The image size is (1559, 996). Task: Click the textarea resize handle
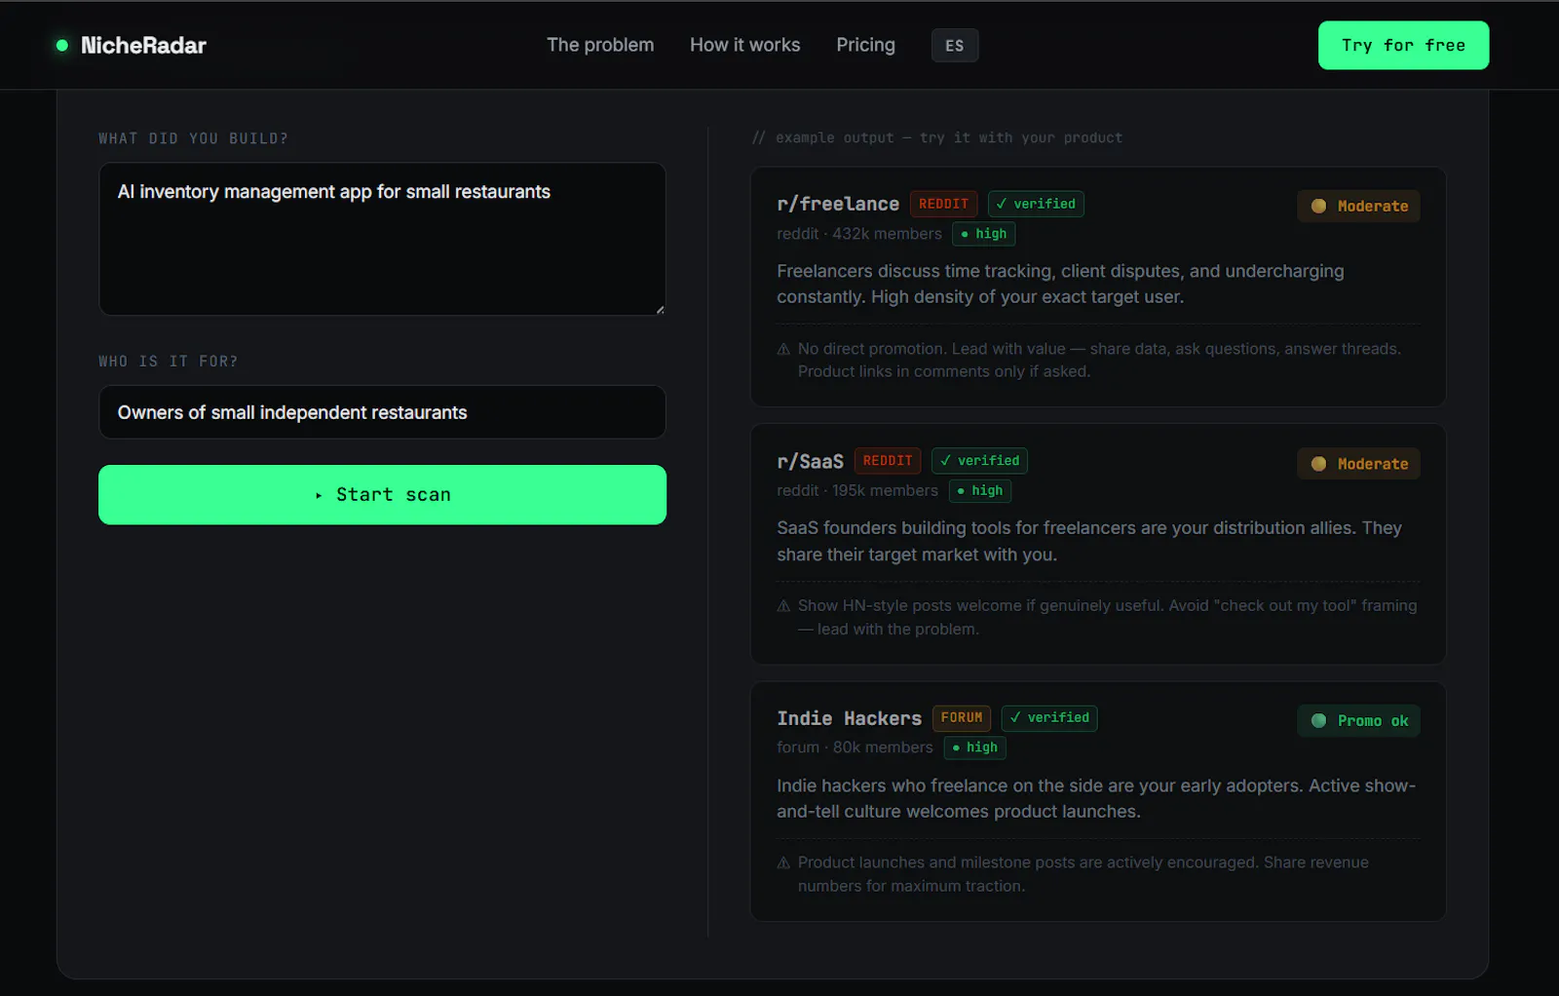[x=660, y=309]
